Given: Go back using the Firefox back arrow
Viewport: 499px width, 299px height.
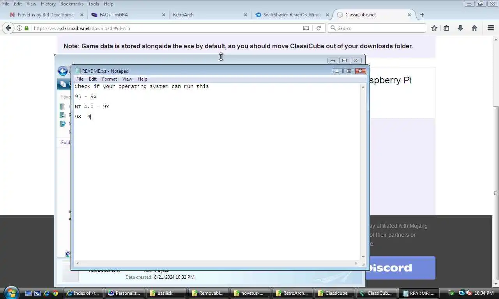Looking at the screenshot, I should pos(8,28).
